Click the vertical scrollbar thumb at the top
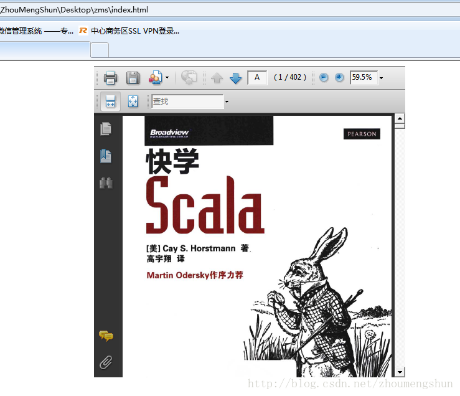Image resolution: width=460 pixels, height=396 pixels. pyautogui.click(x=400, y=126)
